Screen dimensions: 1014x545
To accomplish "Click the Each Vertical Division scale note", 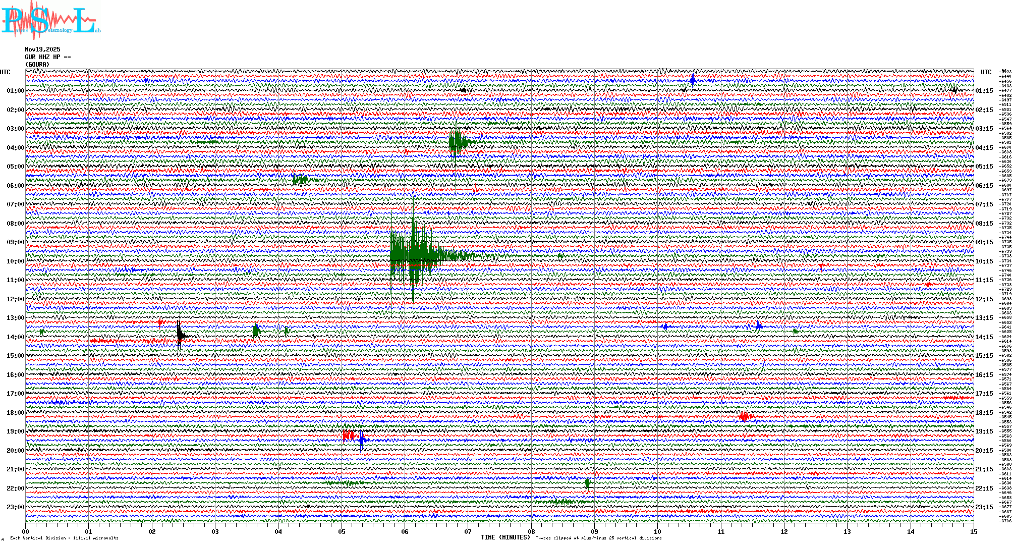I will 64,538.
